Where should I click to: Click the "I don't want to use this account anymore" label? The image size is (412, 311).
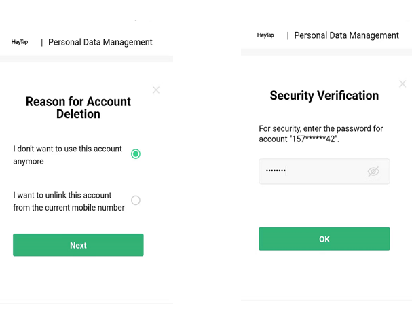tap(67, 155)
